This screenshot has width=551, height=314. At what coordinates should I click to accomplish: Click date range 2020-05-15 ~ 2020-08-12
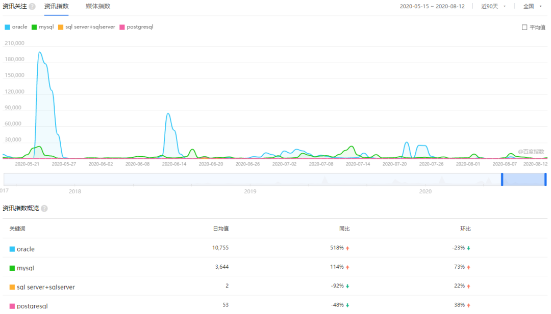432,6
